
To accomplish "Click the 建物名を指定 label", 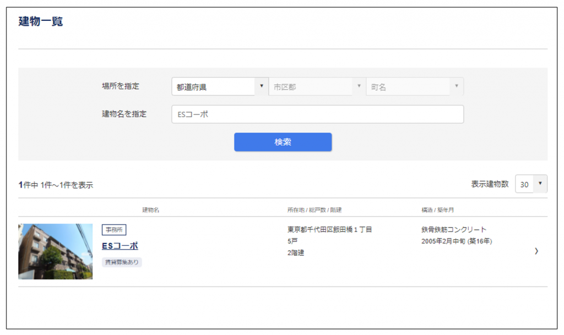I will pyautogui.click(x=124, y=114).
